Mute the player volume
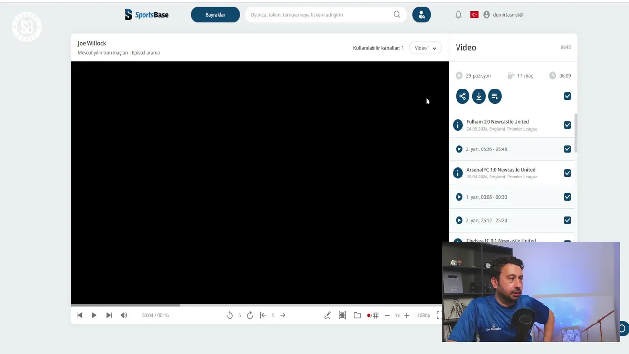The width and height of the screenshot is (629, 354). (124, 315)
